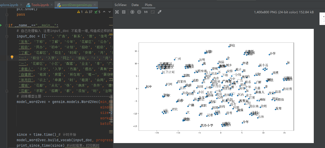Image resolution: width=325 pixels, height=148 pixels.
Task: Click the '自建房' label in the plot
Action: (x=287, y=89)
